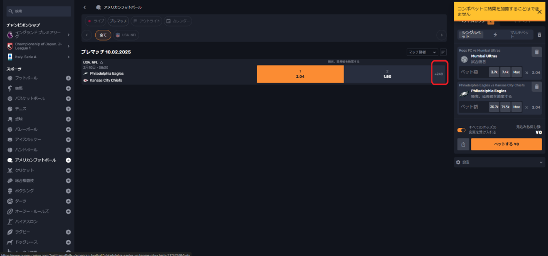Viewport: 548px width, 256px height.
Task: Click the 検索 search field
Action: pos(39,12)
